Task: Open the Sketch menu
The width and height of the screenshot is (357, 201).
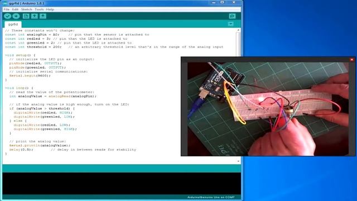Action: (x=26, y=9)
